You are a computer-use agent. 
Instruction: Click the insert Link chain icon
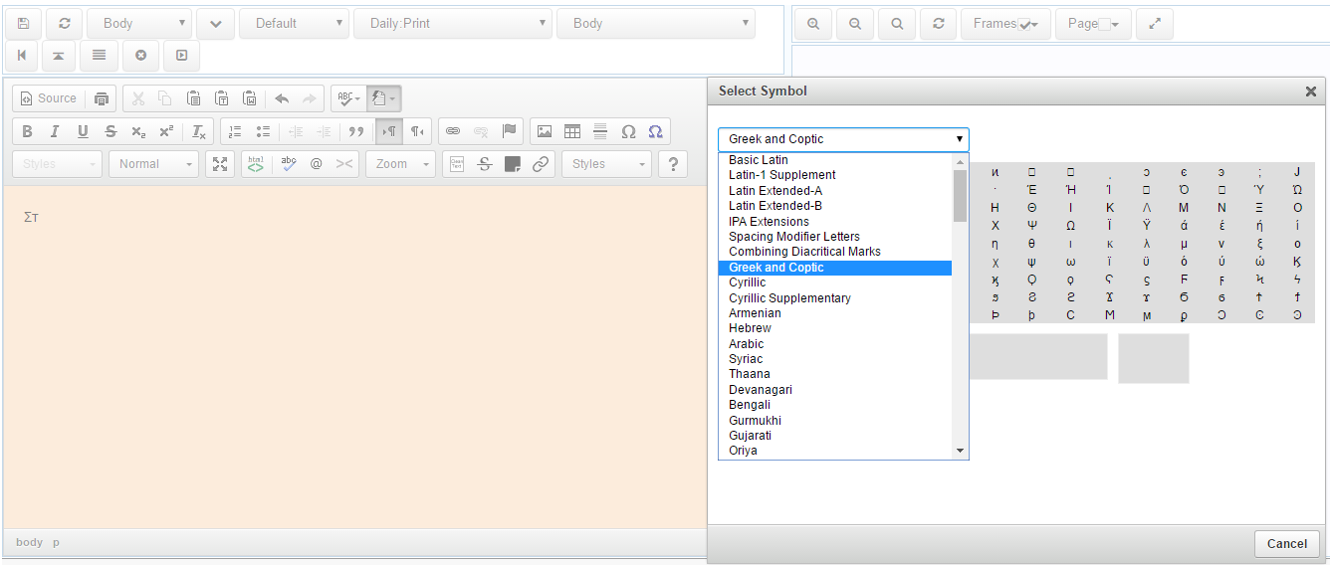[x=453, y=131]
